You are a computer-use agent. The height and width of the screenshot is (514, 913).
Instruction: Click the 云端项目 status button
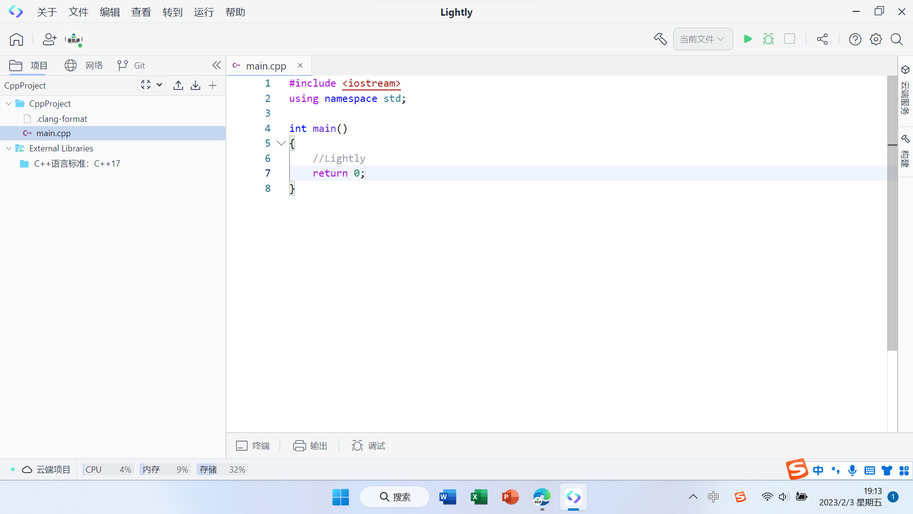click(47, 469)
